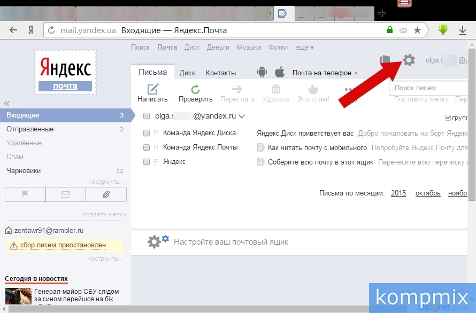Click the Написать compose icon

152,90
